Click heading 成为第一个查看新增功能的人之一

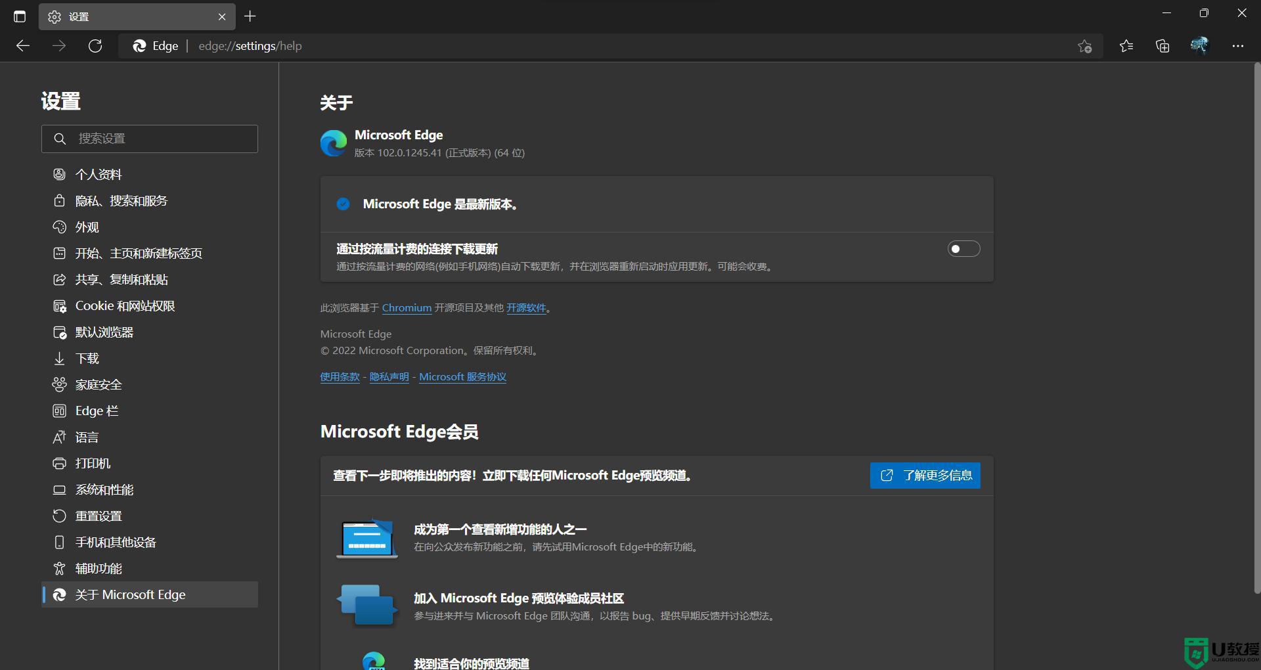(500, 529)
